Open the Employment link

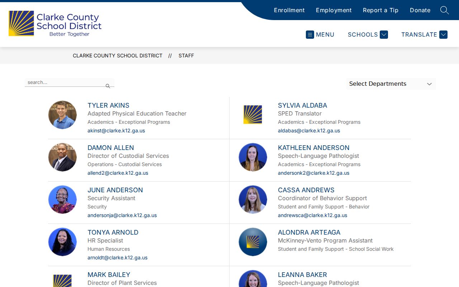(334, 10)
